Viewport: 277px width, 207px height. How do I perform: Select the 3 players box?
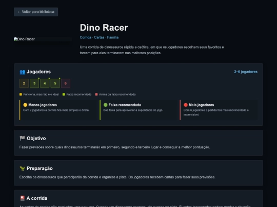(34, 83)
